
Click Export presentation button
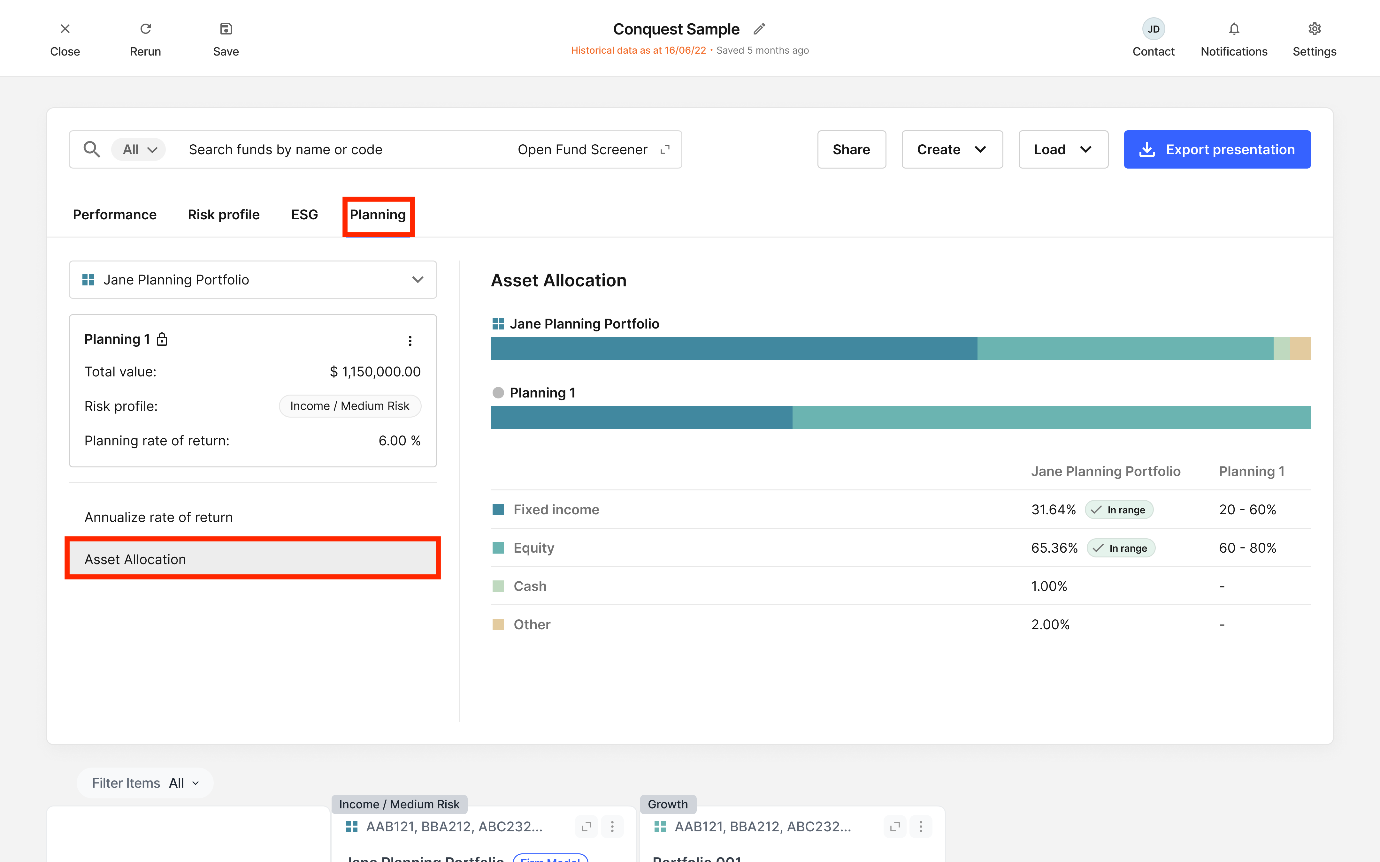[1217, 149]
